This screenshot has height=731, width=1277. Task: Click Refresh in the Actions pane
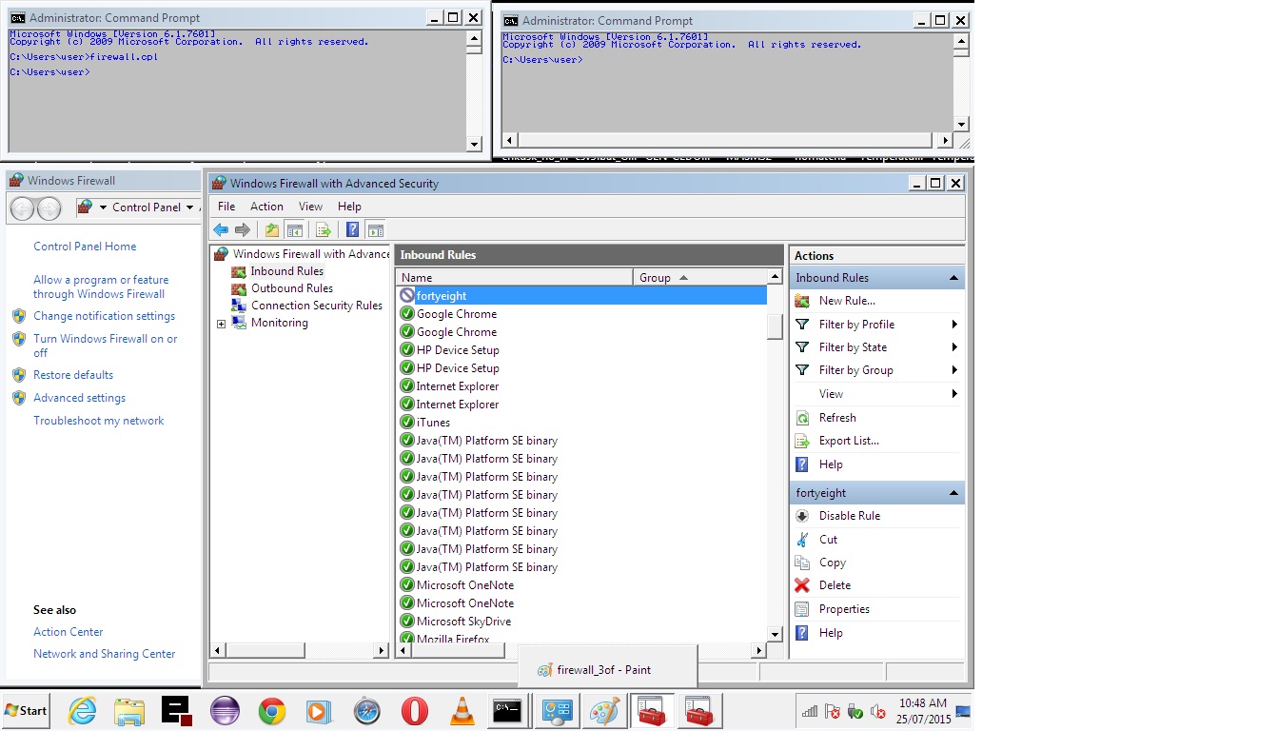click(x=837, y=418)
